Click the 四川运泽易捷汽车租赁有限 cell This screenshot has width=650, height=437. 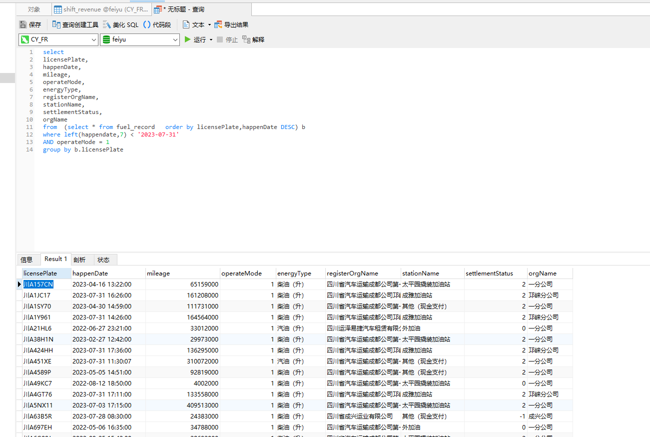click(x=363, y=328)
